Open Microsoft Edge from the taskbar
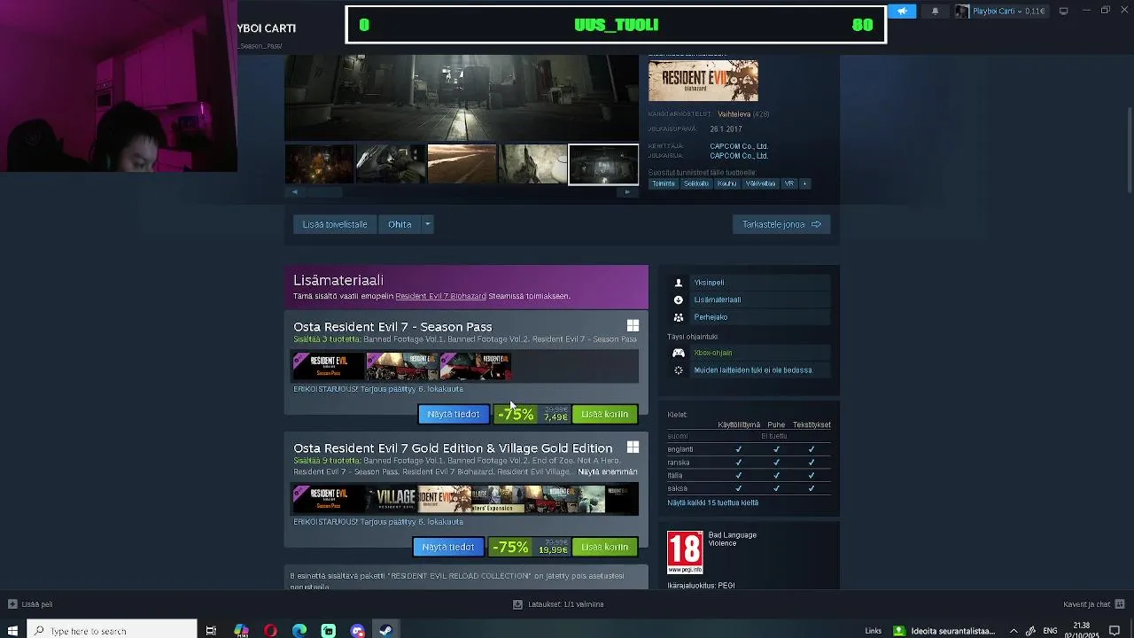The width and height of the screenshot is (1134, 638). (299, 631)
